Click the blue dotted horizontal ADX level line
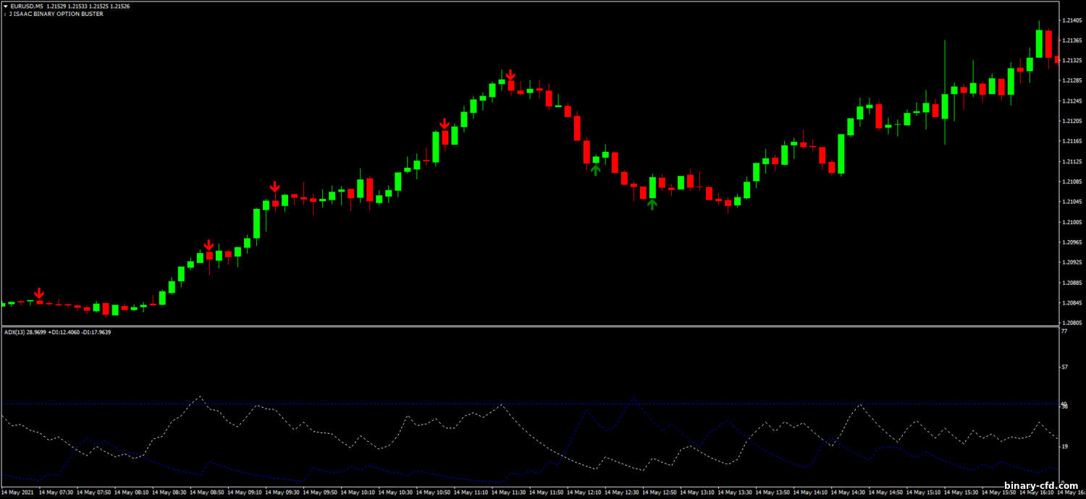This screenshot has height=499, width=1086. pyautogui.click(x=529, y=404)
